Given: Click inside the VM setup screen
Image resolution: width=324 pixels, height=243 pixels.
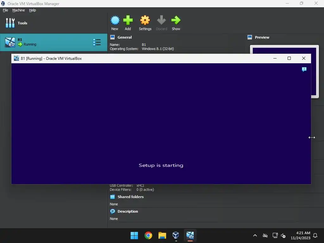Looking at the screenshot, I should click(161, 124).
